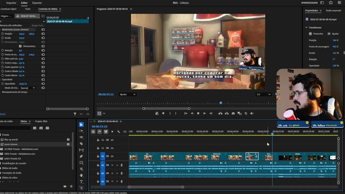The width and height of the screenshot is (345, 194).
Task: Select the Track Select Forward tool
Action: coord(81,131)
